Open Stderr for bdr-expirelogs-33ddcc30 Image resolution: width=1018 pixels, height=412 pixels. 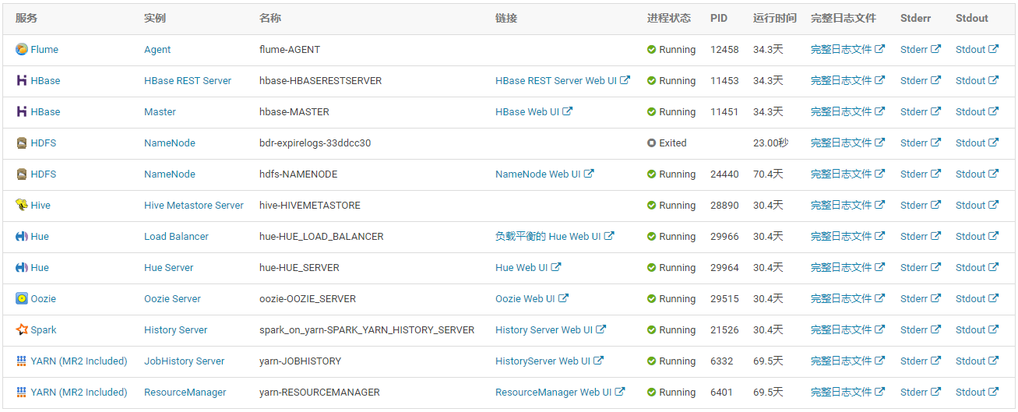[x=921, y=143]
